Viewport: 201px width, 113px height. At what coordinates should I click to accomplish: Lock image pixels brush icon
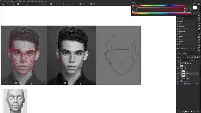coord(183,63)
